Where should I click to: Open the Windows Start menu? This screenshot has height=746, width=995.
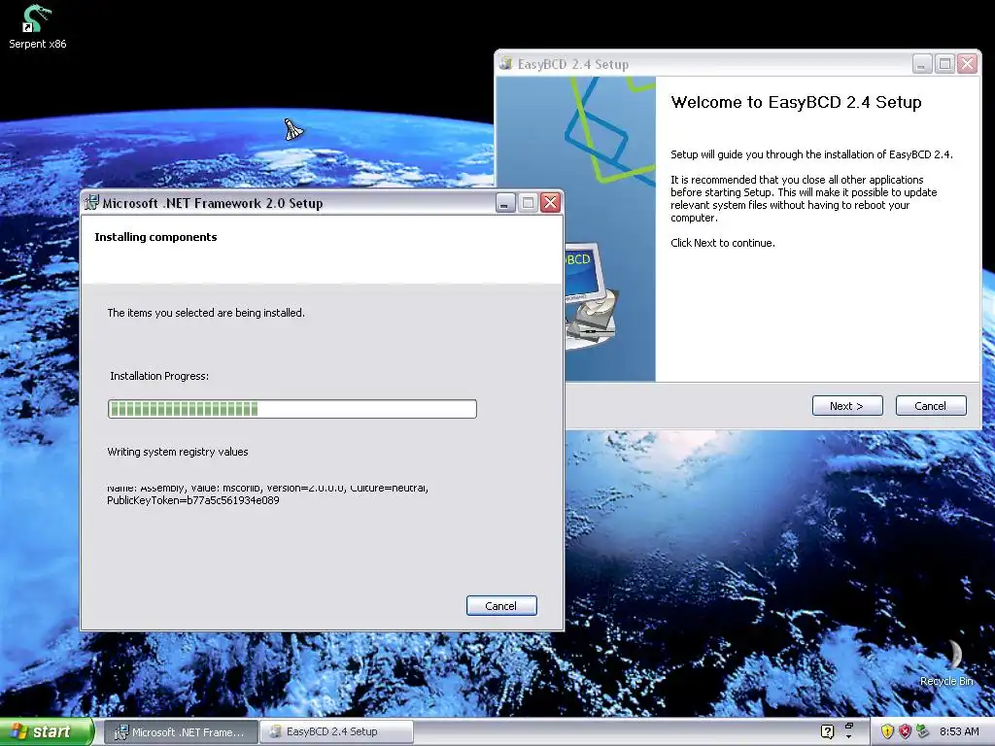[x=47, y=732]
